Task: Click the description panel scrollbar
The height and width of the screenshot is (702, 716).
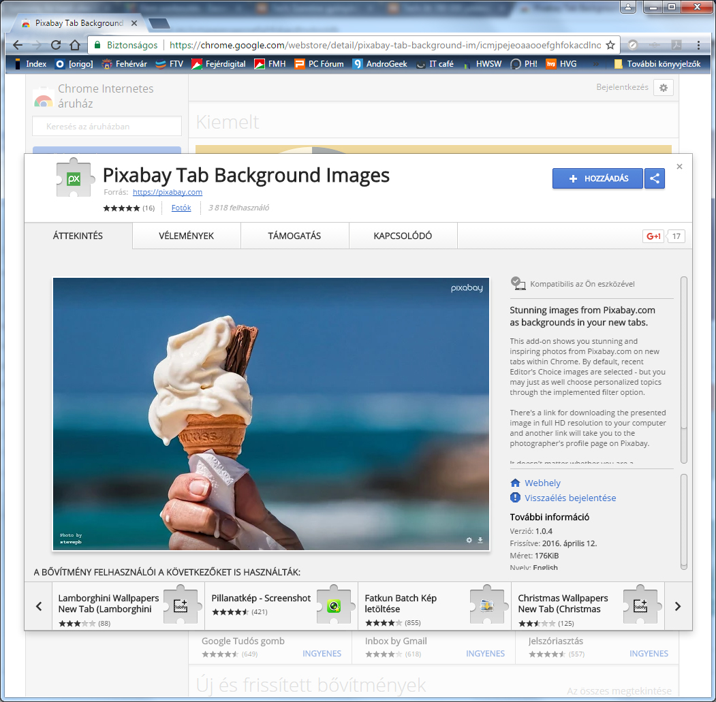Action: (x=683, y=370)
